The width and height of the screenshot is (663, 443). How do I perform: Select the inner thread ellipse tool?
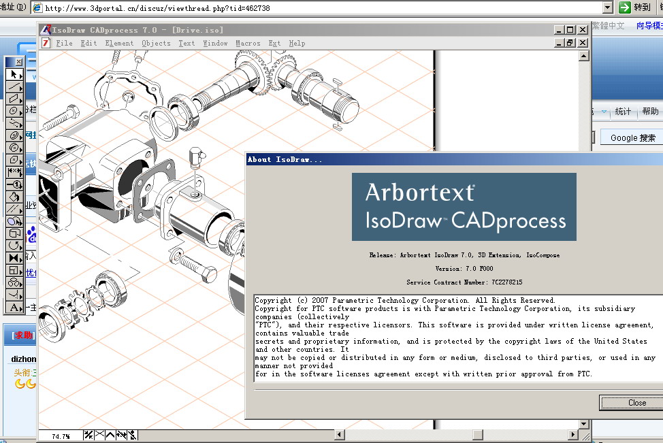point(14,136)
